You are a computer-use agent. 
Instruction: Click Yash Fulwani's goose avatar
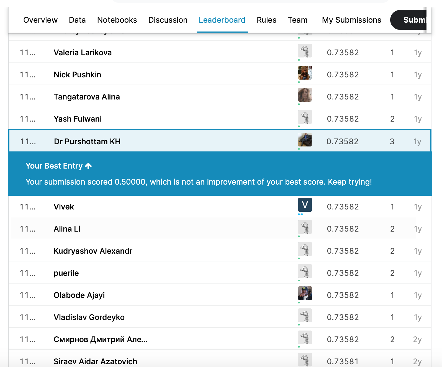click(x=305, y=117)
